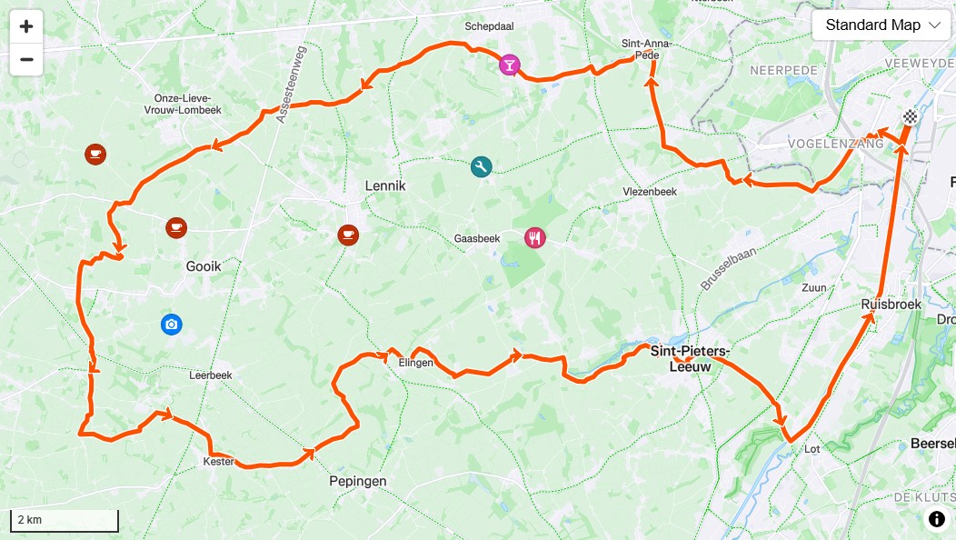Open the Standard Map dropdown
Viewport: 956px width, 540px height.
pyautogui.click(x=881, y=25)
